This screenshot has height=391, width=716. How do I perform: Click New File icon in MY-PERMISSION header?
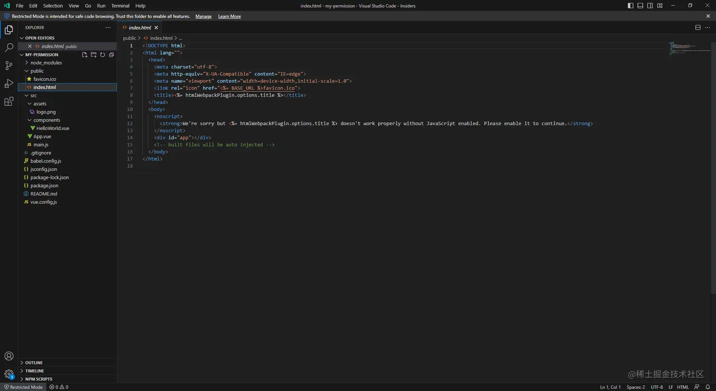[84, 55]
